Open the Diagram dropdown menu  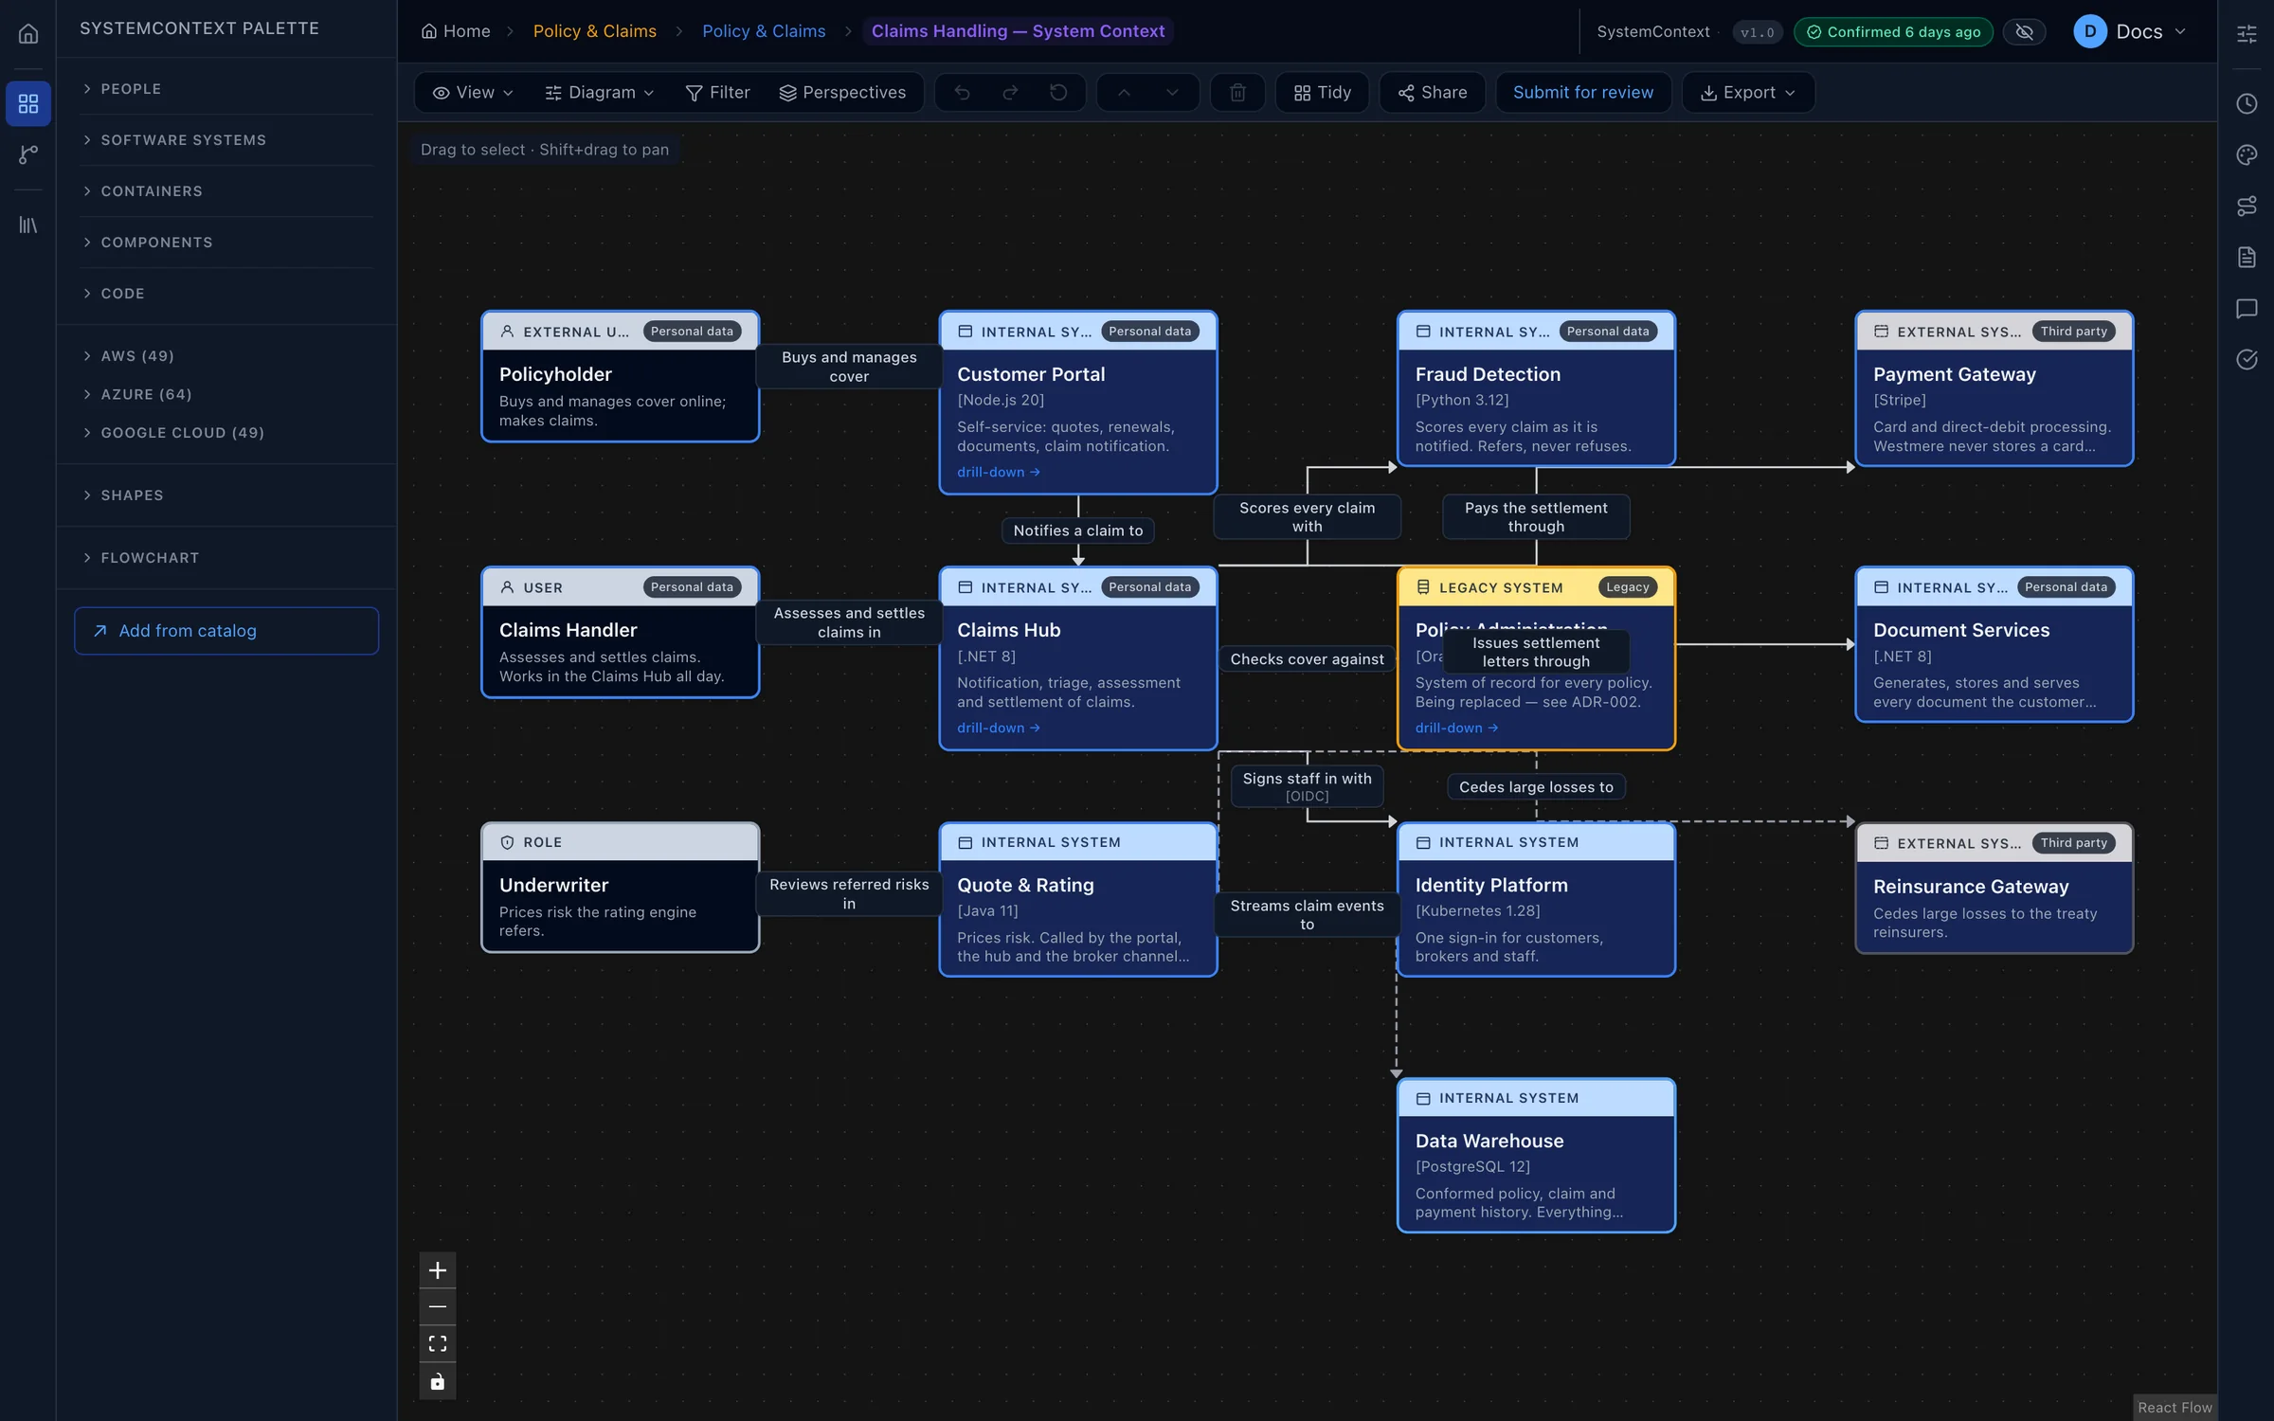600,93
